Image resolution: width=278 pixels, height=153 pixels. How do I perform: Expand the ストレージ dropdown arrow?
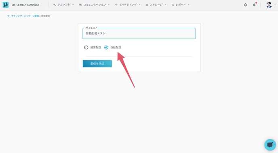click(165, 5)
